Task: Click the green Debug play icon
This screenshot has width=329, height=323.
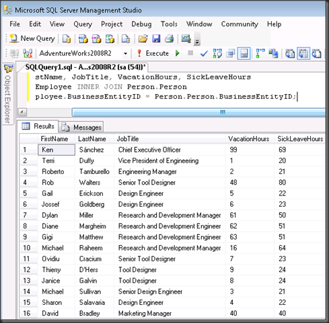Action: click(x=178, y=53)
